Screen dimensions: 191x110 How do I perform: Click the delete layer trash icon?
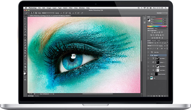click(x=165, y=96)
